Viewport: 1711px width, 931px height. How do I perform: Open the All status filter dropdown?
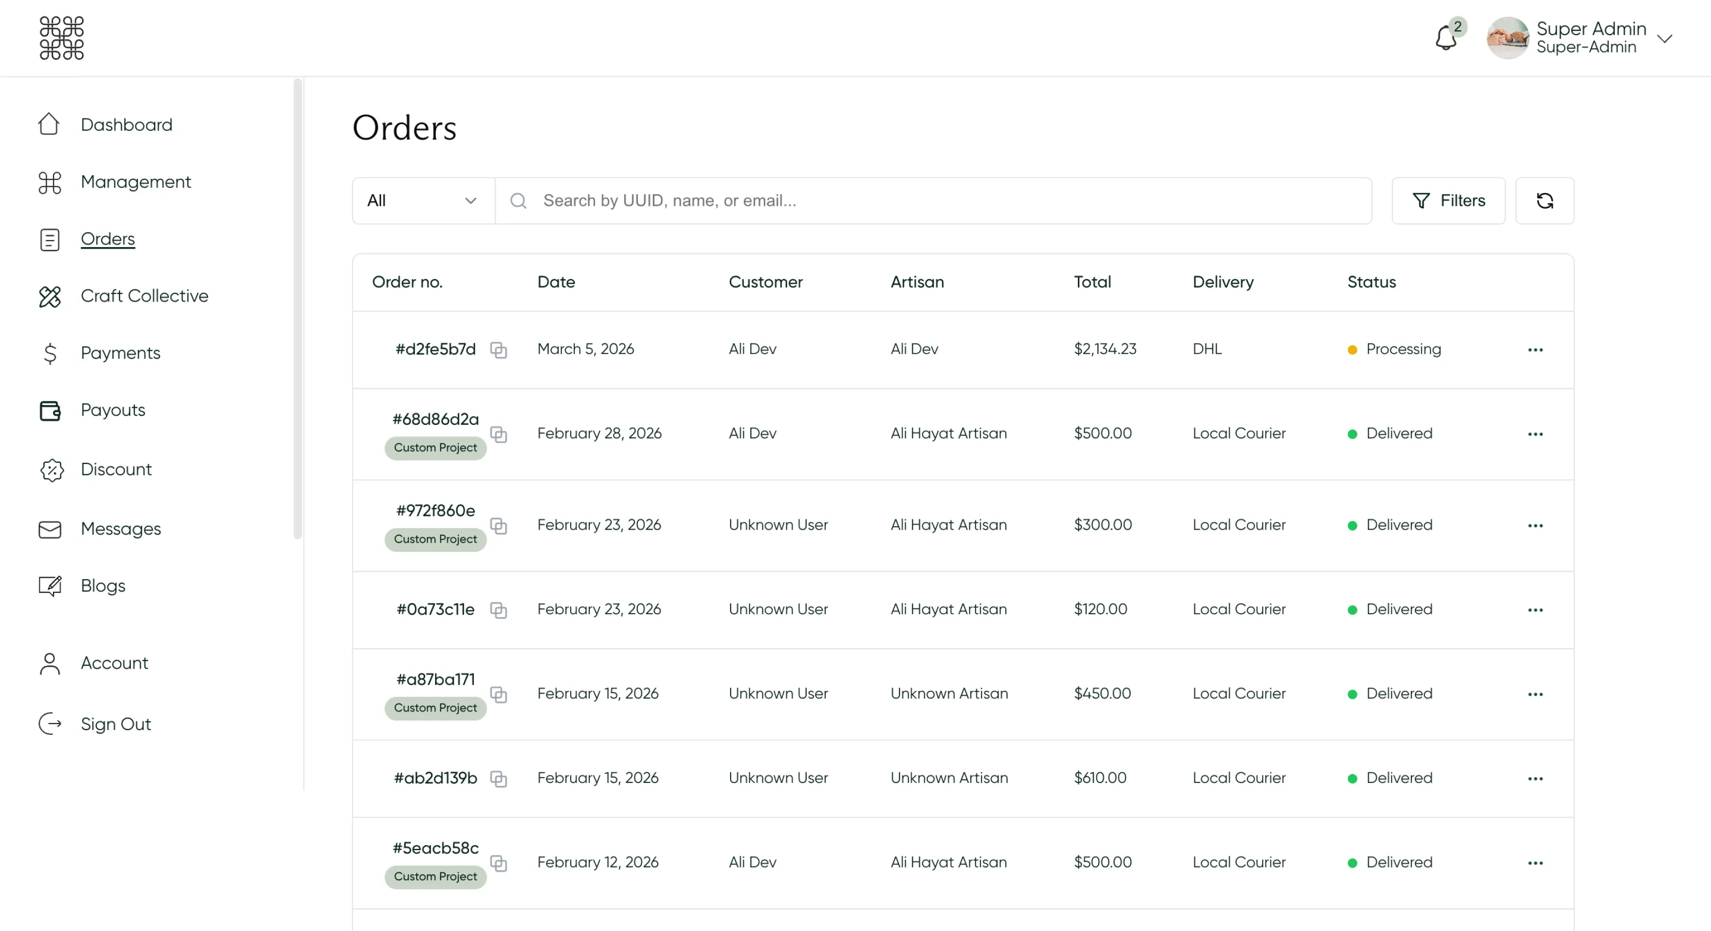coord(423,200)
